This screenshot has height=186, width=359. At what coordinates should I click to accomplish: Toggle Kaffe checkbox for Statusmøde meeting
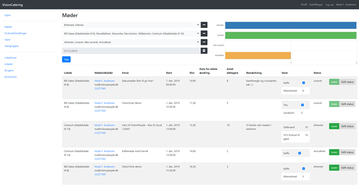[304, 83]
